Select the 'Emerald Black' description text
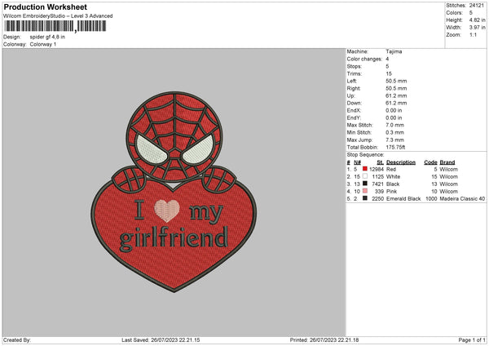This screenshot has height=346, width=489. pyautogui.click(x=403, y=198)
